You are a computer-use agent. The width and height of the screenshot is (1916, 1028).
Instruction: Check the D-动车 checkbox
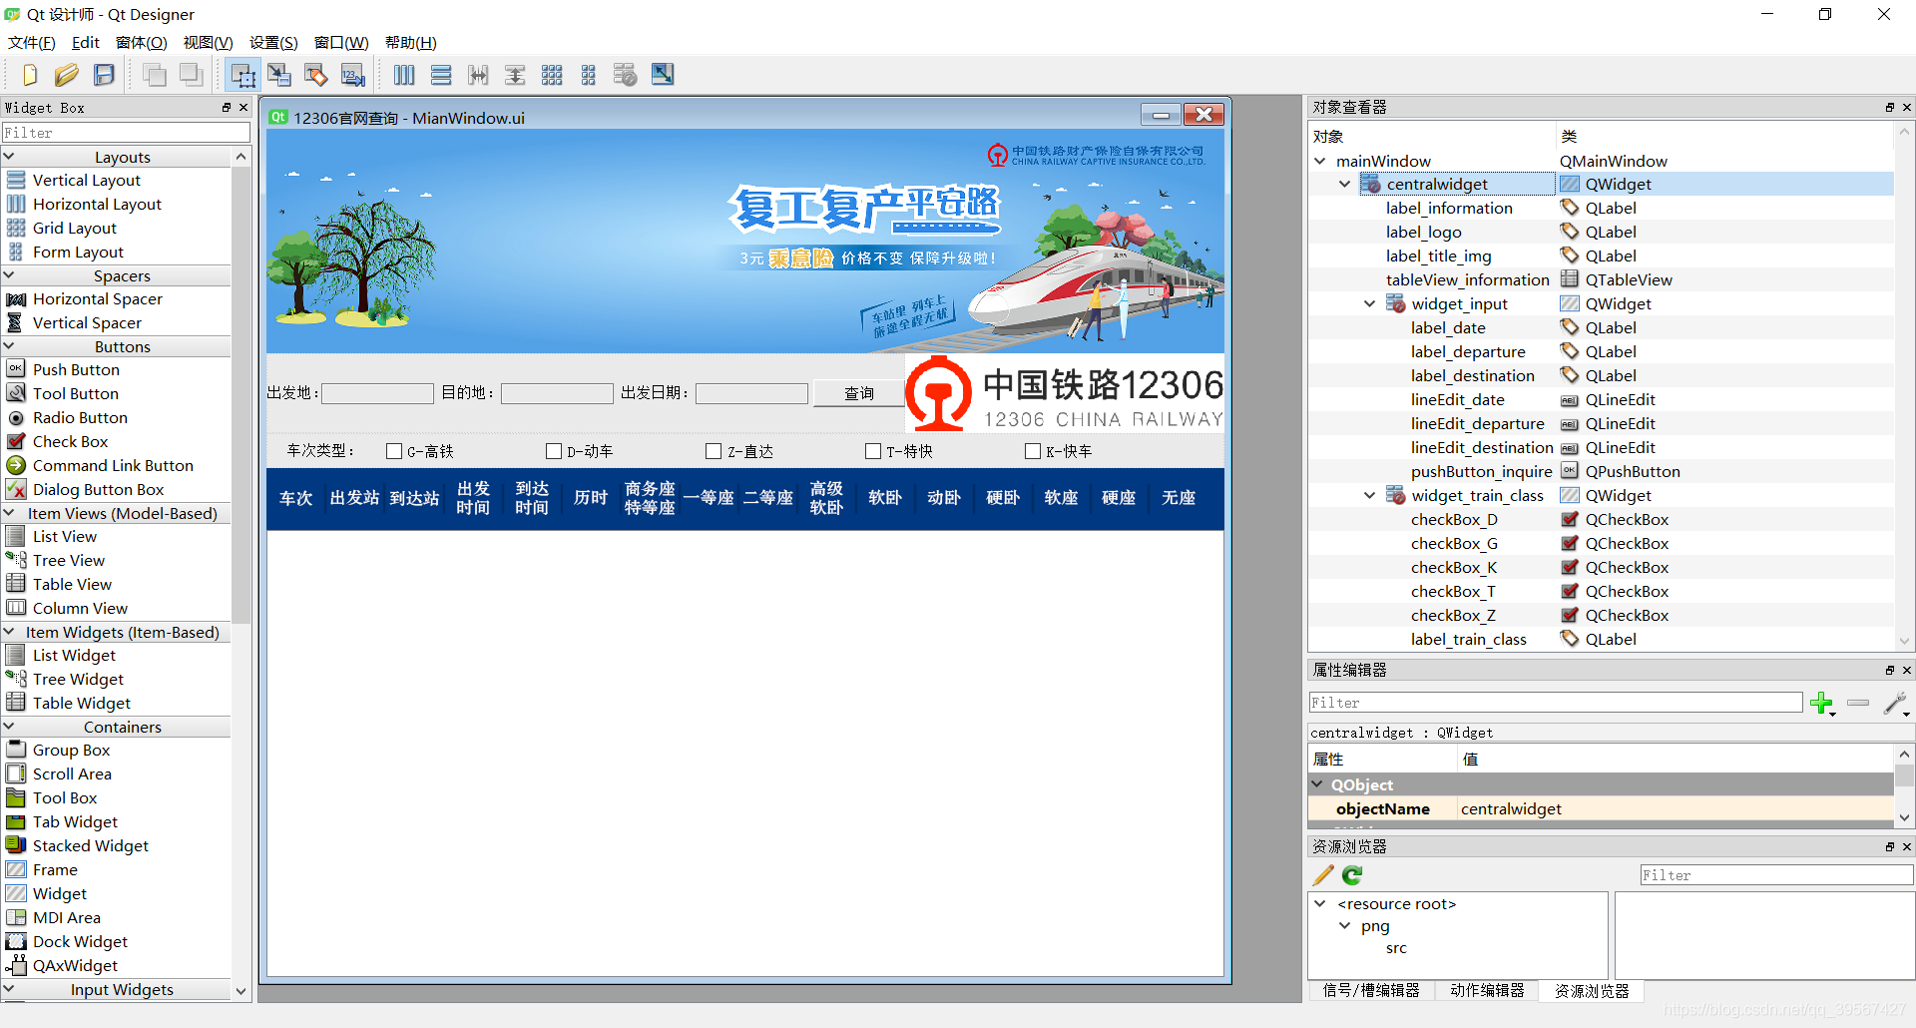[554, 451]
